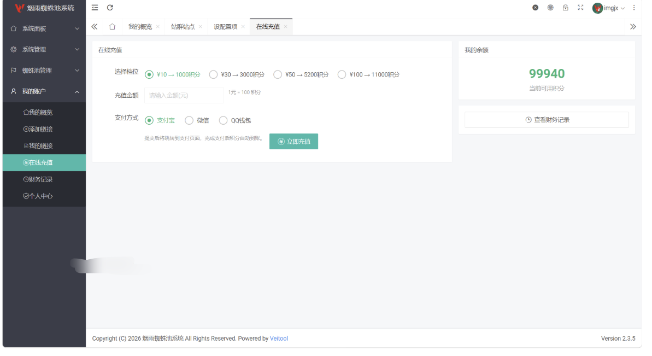Open 在线充值 in sidebar
652x356 pixels.
pos(44,162)
